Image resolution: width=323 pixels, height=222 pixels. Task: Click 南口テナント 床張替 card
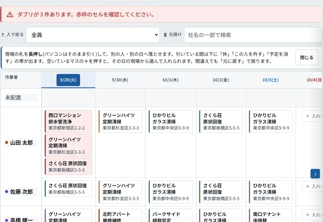point(271,215)
